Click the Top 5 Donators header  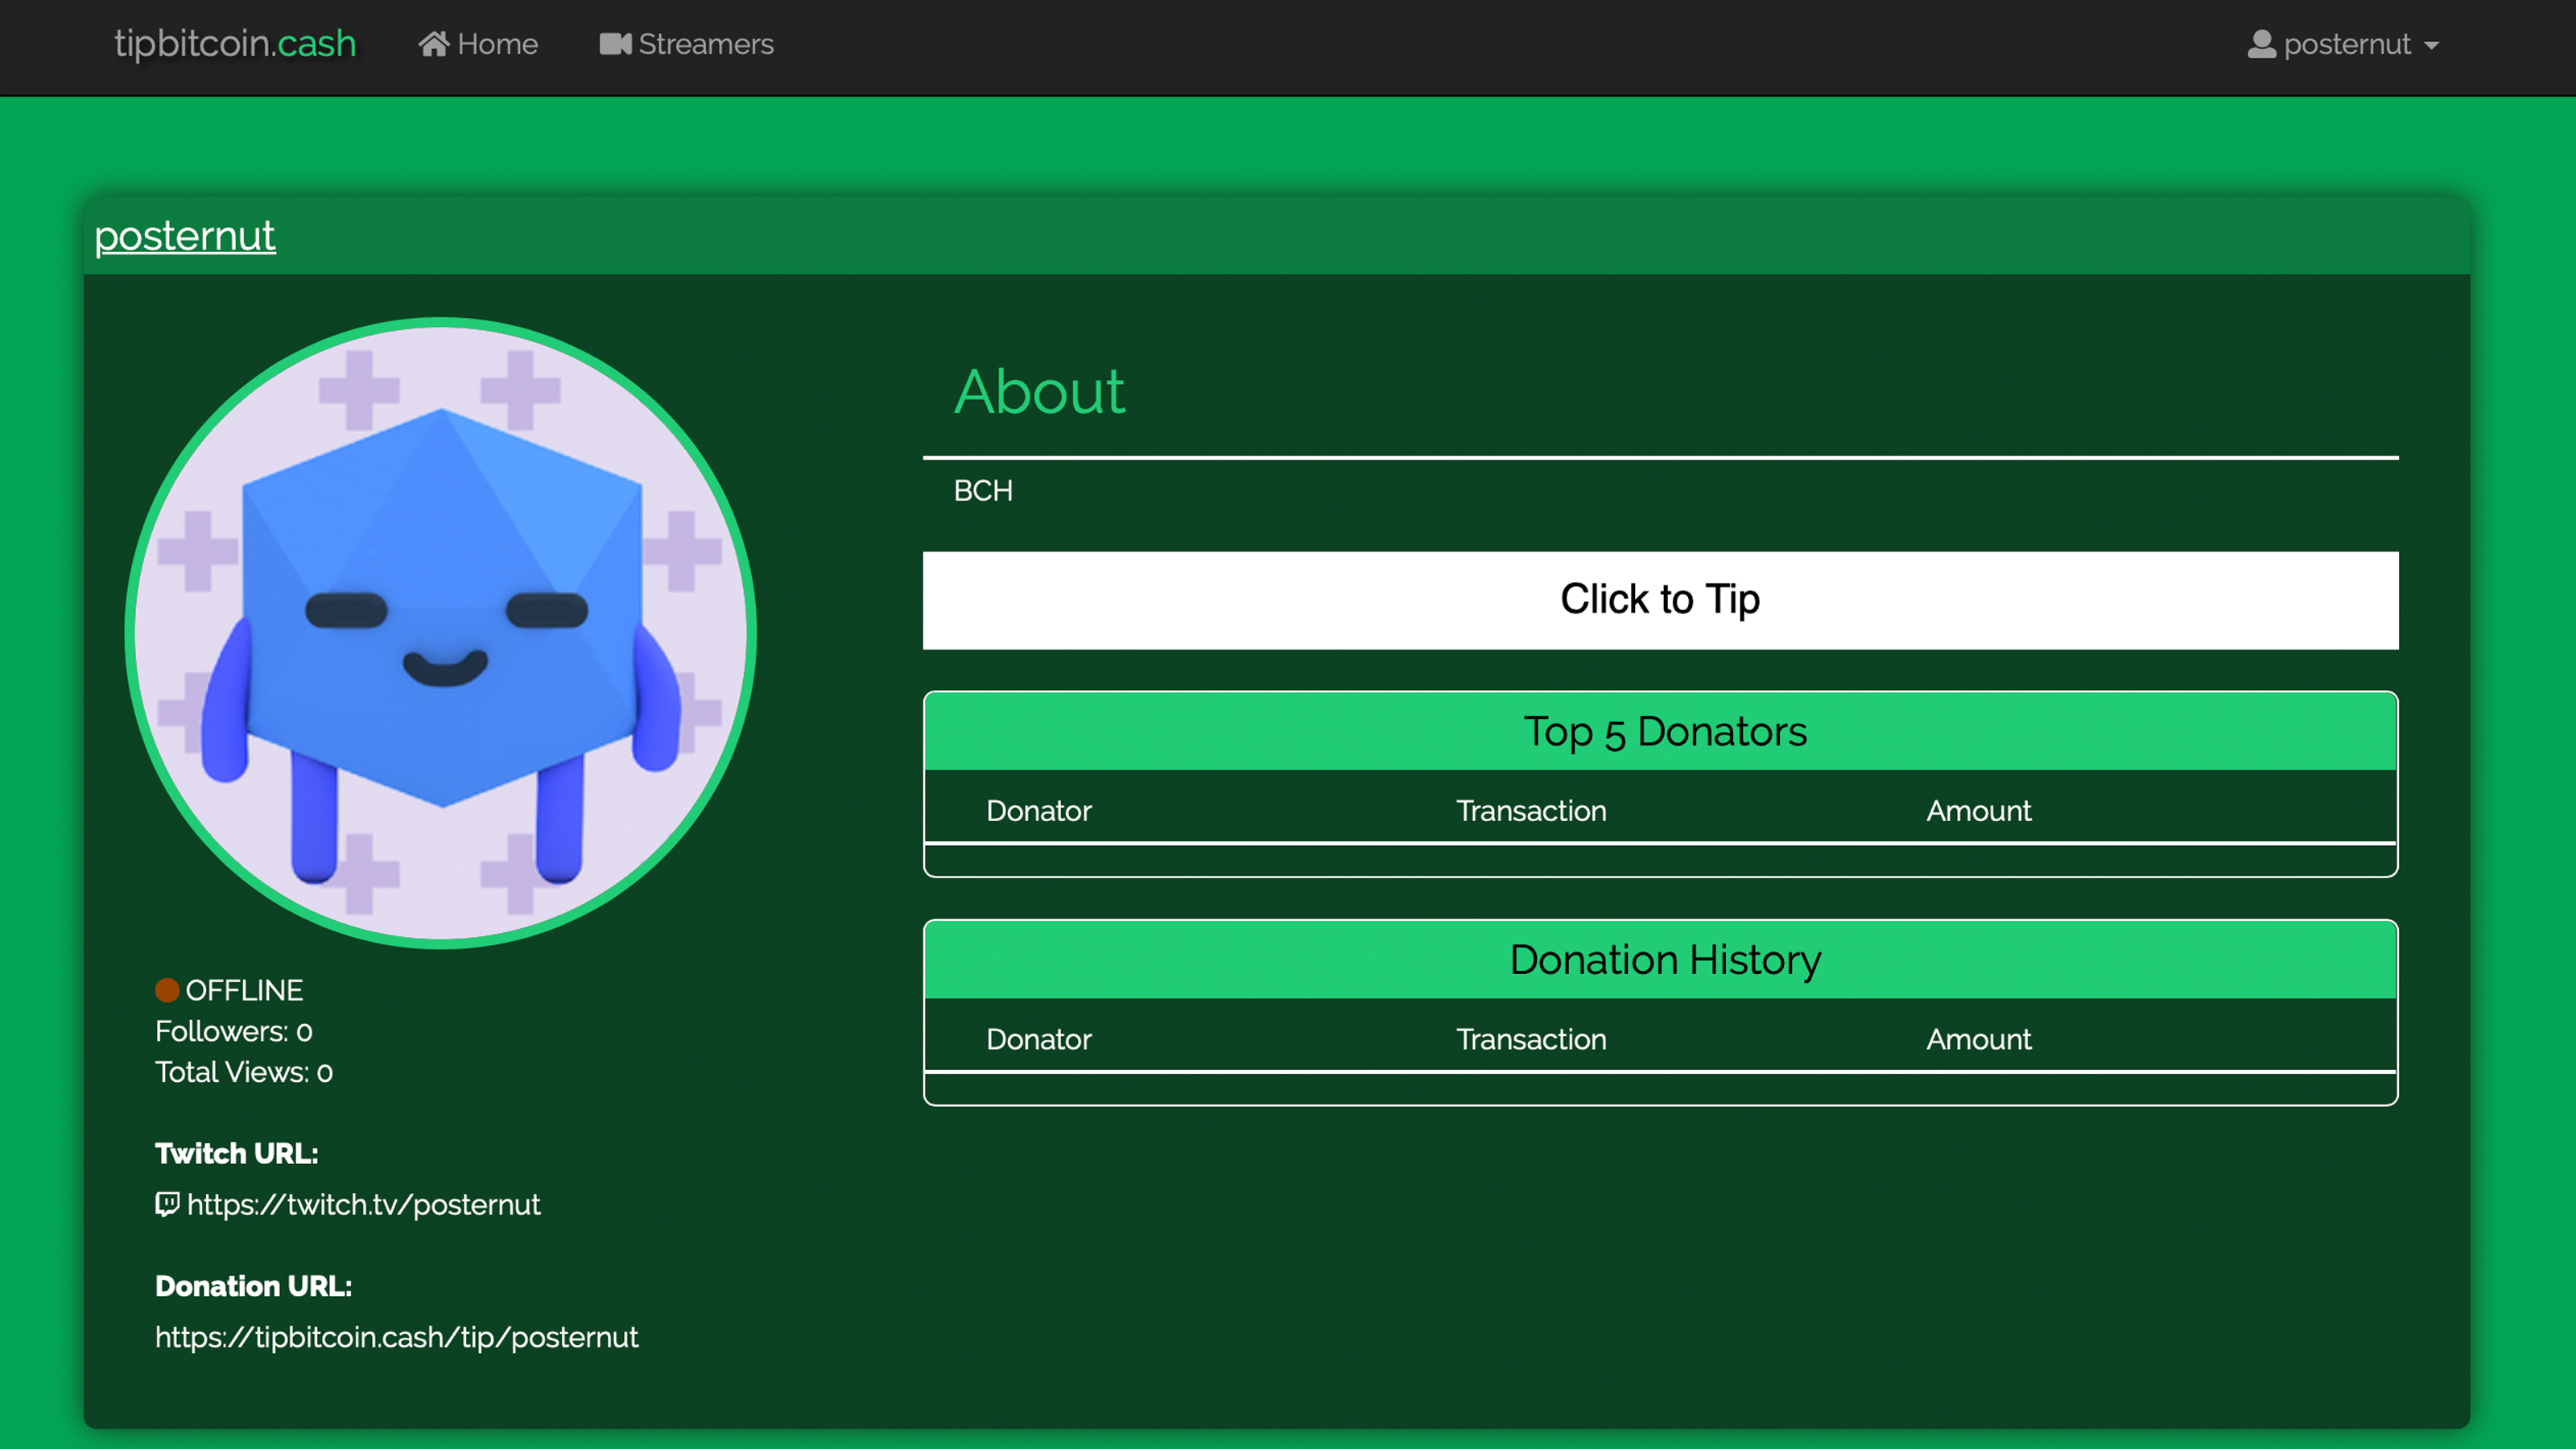point(1664,731)
